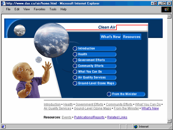Click the Windows logo throbber icon
The height and width of the screenshot is (130, 173).
[x=167, y=9]
